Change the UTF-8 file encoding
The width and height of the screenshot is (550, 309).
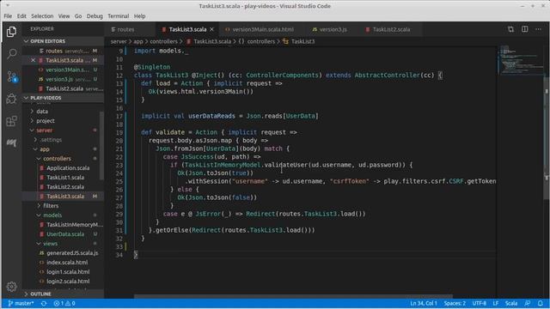click(x=480, y=303)
